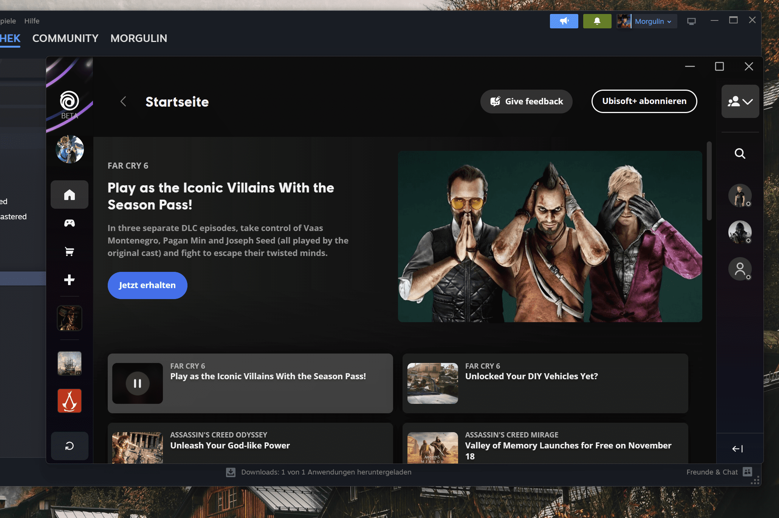The image size is (779, 518).
Task: Collapse the friends panel arrow
Action: click(737, 449)
